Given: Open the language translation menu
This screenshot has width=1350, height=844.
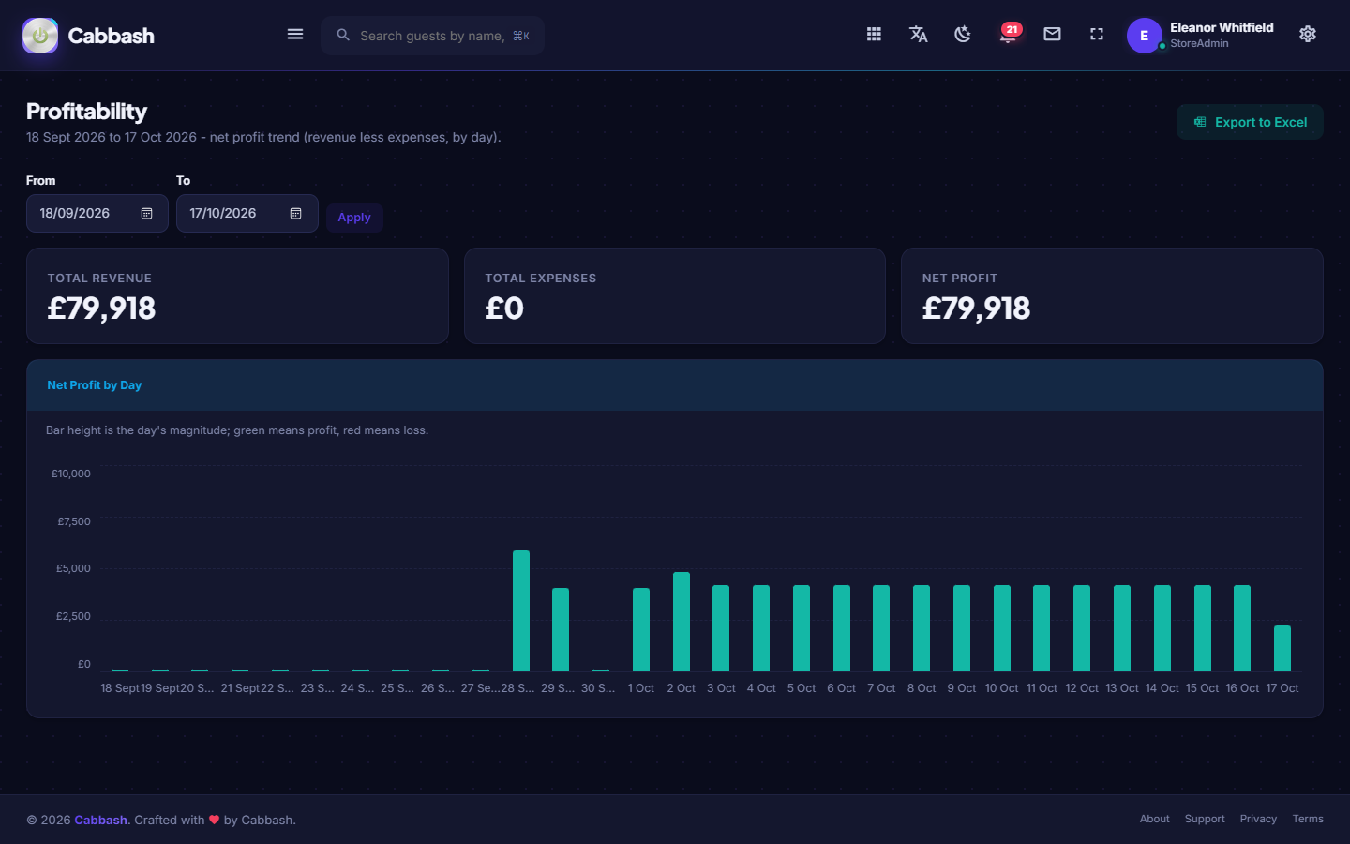Looking at the screenshot, I should pos(919,35).
